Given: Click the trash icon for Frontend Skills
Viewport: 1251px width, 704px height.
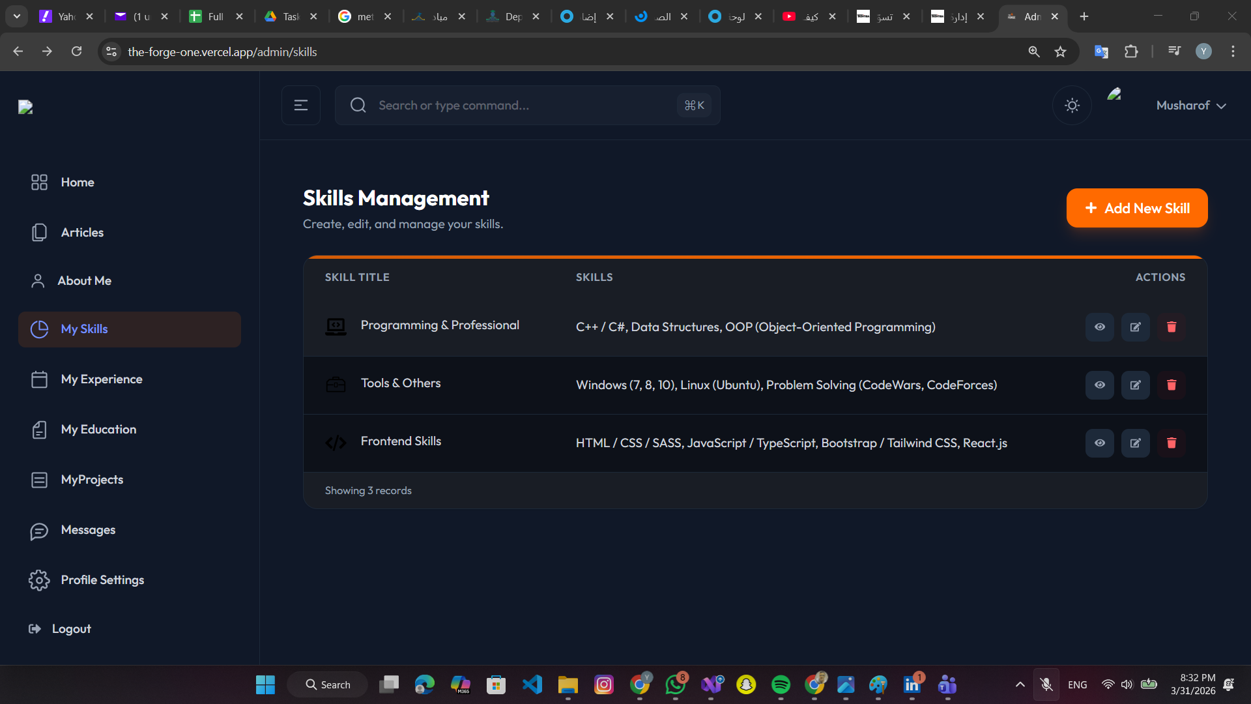Looking at the screenshot, I should (1171, 443).
